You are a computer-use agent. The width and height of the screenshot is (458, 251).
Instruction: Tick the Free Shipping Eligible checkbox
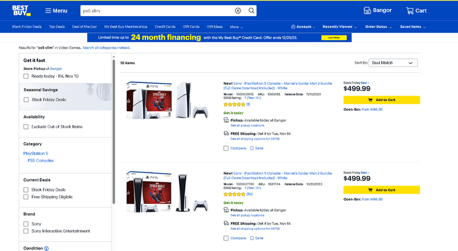[26, 197]
